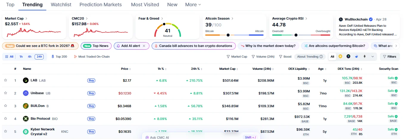Click the Altcoin Season slider marker

click(x=228, y=35)
